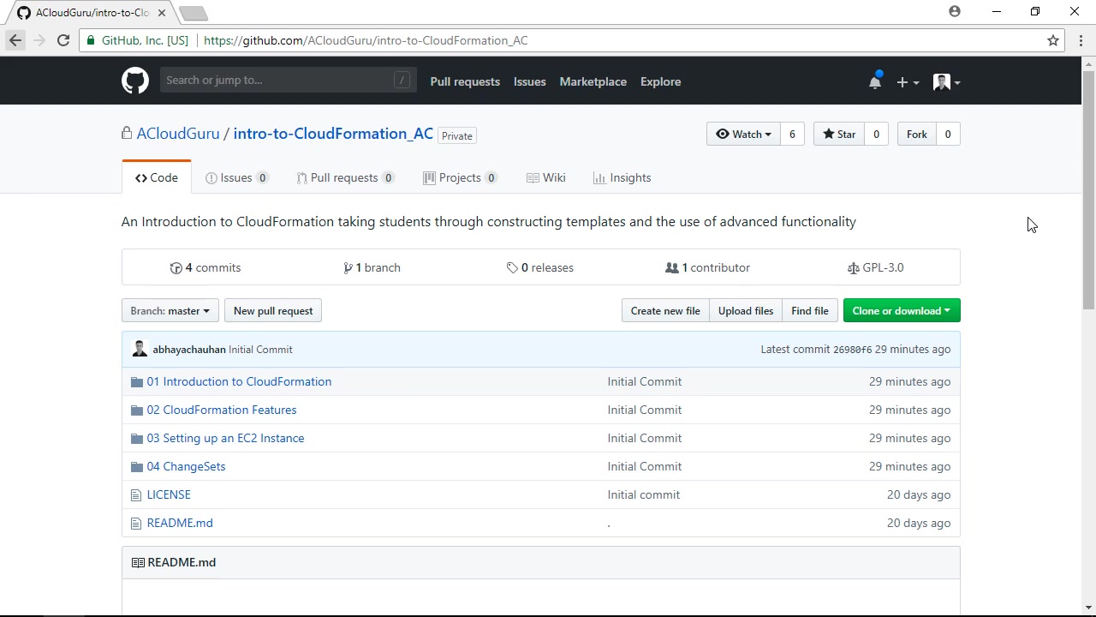Expand the plus create-new menu

click(x=907, y=82)
